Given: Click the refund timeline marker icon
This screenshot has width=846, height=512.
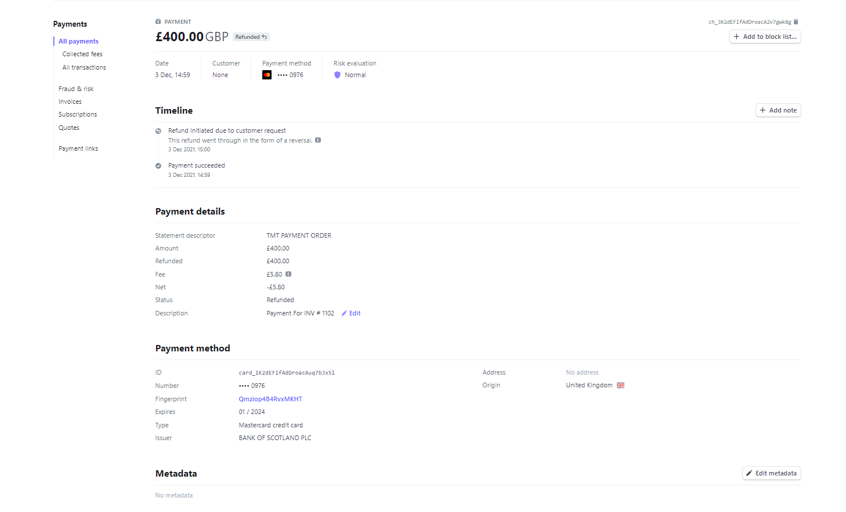Looking at the screenshot, I should [x=158, y=131].
